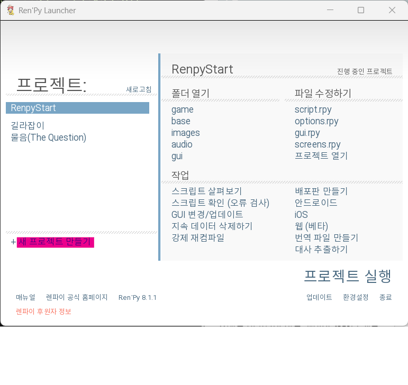Click 스크립트 살펴보기
408x385 pixels.
(x=206, y=191)
